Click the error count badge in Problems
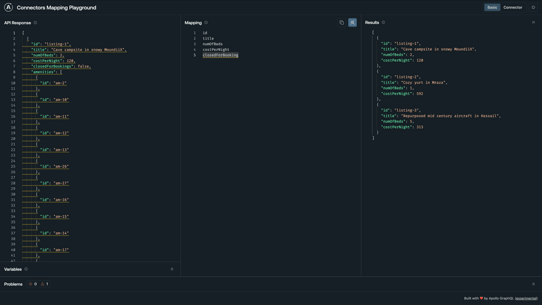This screenshot has height=305, width=542. pos(33,284)
